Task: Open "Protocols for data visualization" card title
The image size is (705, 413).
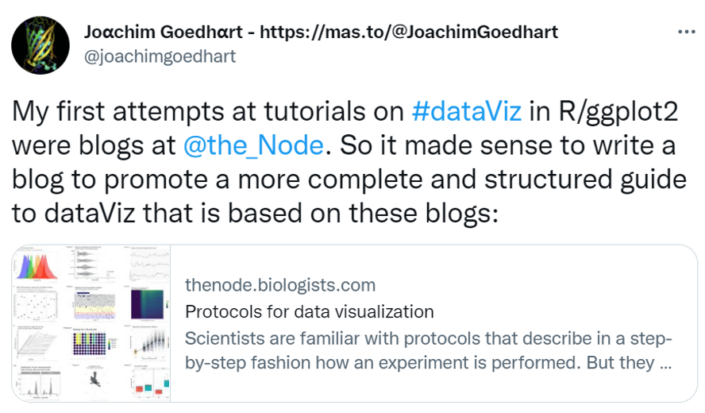Action: 309,311
